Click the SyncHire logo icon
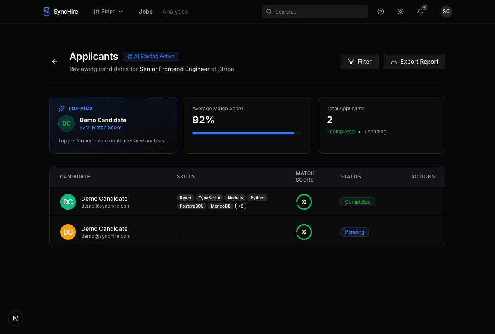 (46, 12)
